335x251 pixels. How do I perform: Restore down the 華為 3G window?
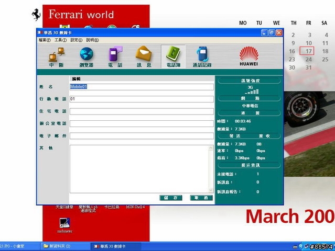[272, 33]
